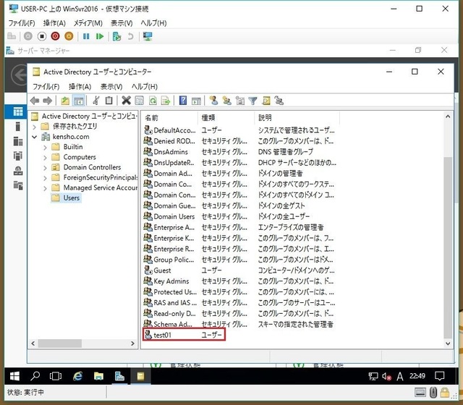Click the Pause VM toolbar icon
The image size is (463, 405).
click(86, 36)
